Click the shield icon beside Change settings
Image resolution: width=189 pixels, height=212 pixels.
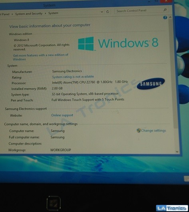tap(139, 131)
